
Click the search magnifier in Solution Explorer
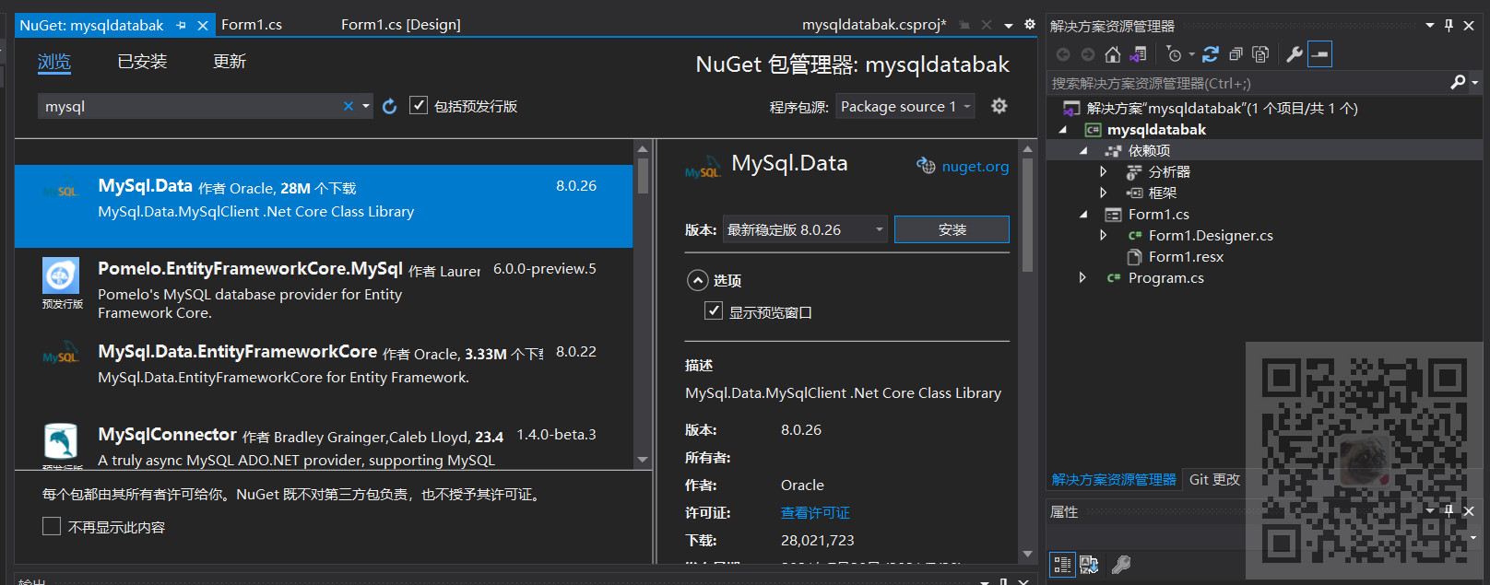point(1458,82)
